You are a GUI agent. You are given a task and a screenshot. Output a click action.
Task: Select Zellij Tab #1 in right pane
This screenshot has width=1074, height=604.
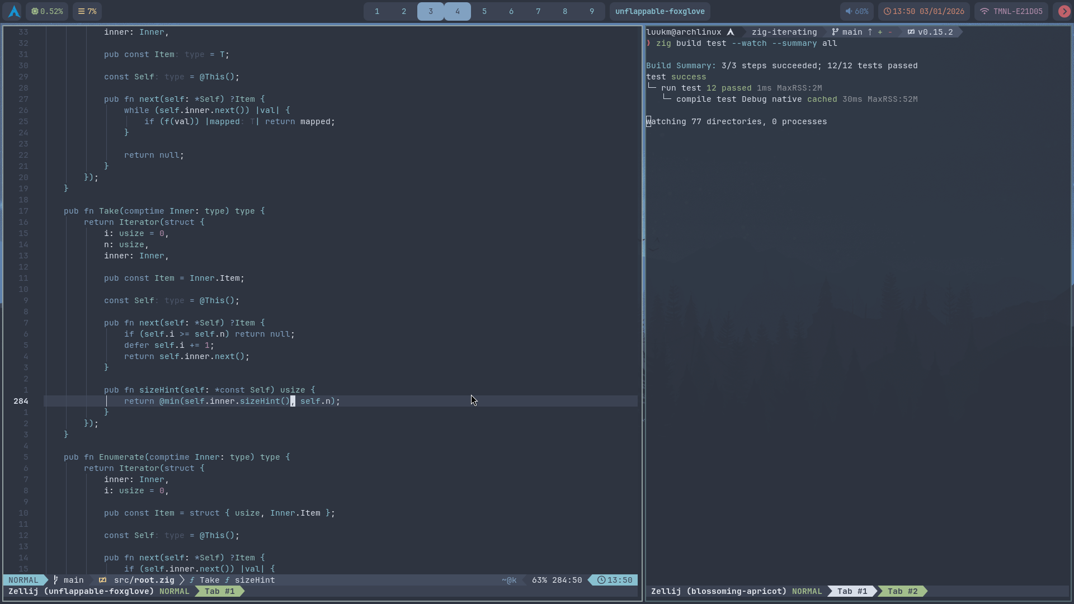pyautogui.click(x=852, y=591)
